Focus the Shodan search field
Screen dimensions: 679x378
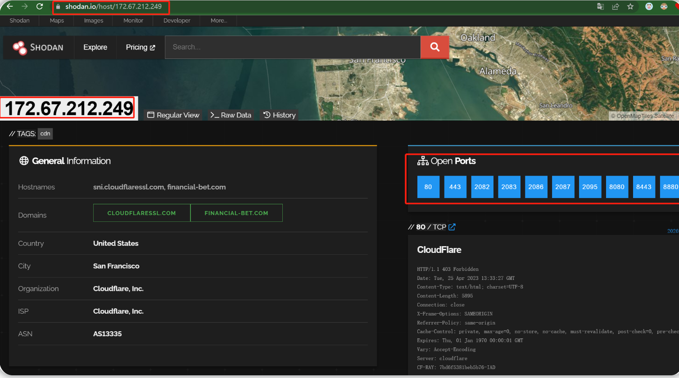[293, 47]
